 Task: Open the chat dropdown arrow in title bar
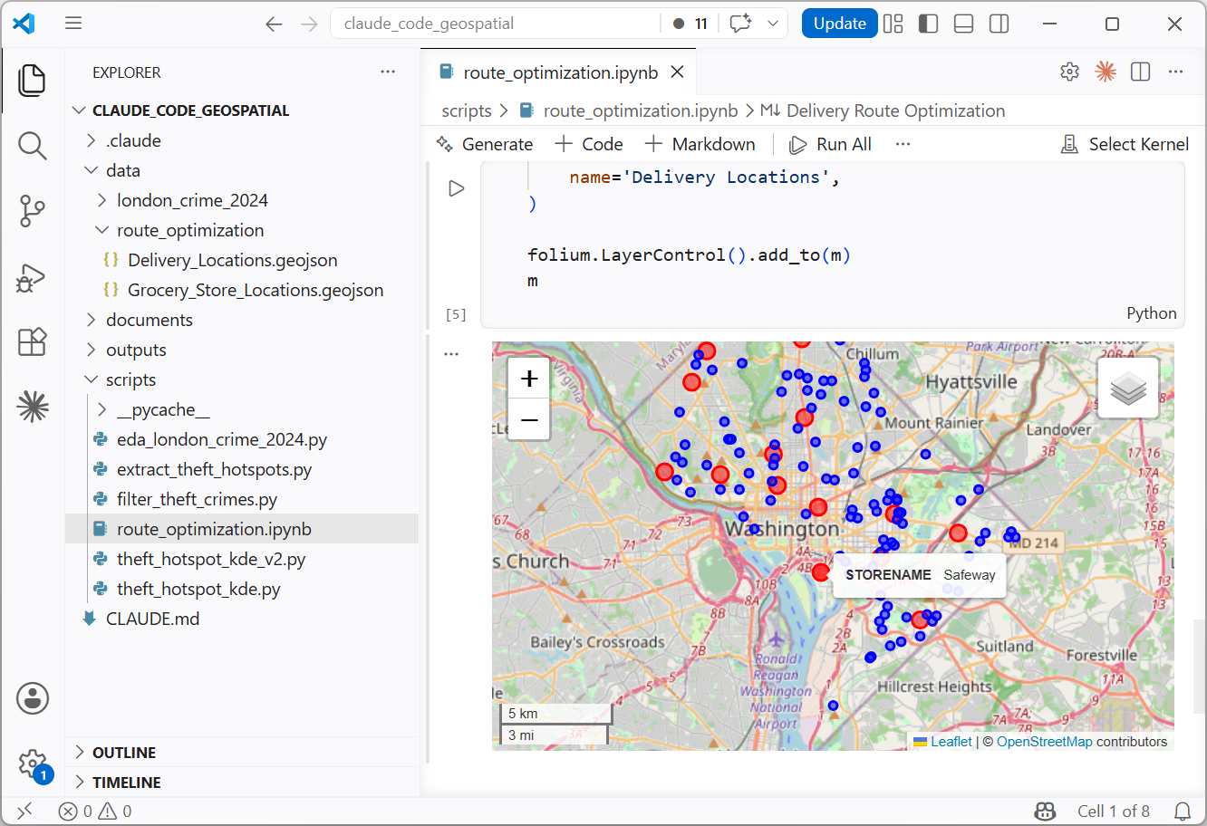pyautogui.click(x=773, y=24)
